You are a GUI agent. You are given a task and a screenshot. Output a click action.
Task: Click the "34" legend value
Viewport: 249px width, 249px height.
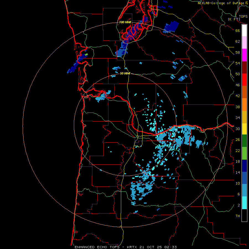click(238, 118)
